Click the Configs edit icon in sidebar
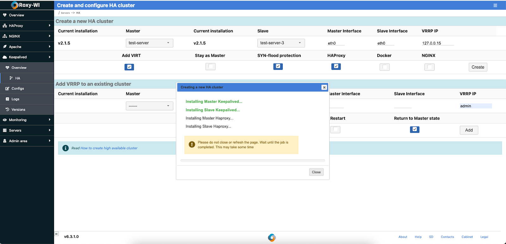Viewport: 506px width, 244px height. (x=7, y=88)
